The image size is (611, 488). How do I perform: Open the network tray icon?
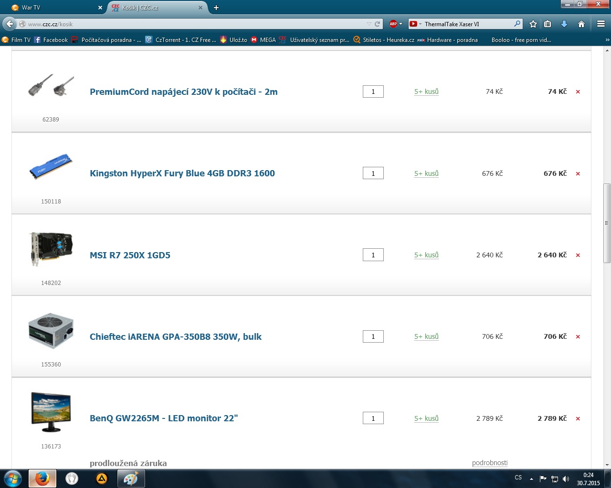point(555,479)
